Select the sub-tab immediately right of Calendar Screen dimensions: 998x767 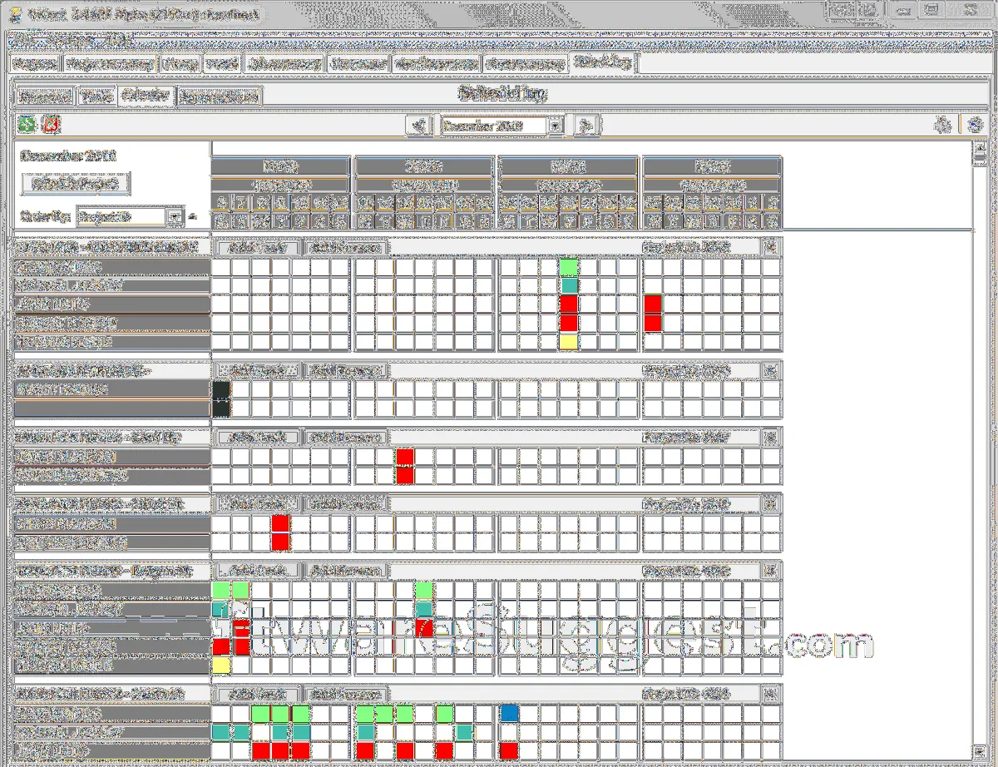220,96
